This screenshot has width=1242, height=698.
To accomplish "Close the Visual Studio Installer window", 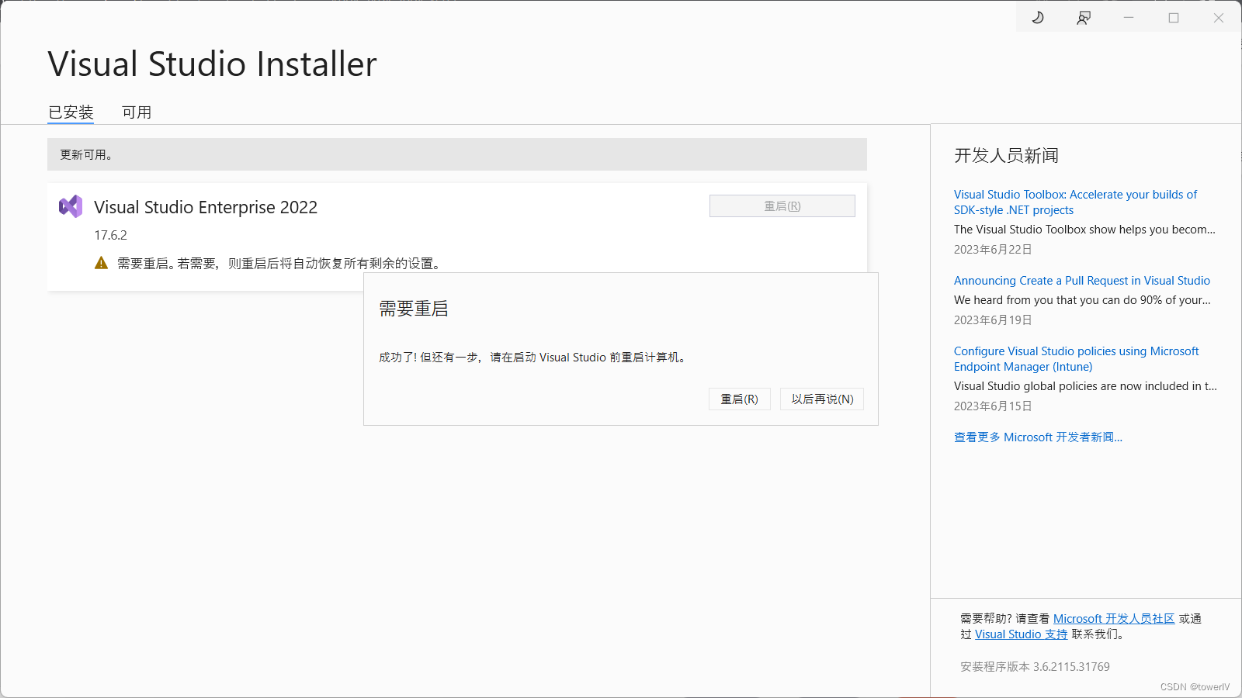I will pyautogui.click(x=1219, y=17).
